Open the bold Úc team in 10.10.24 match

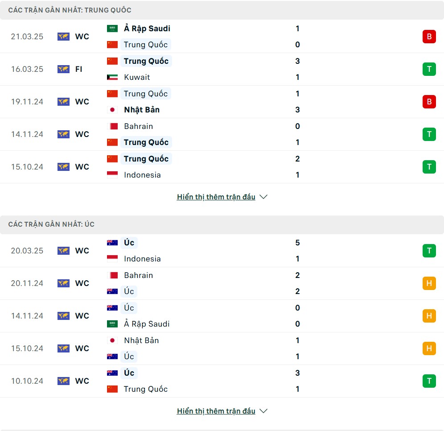click(x=129, y=373)
